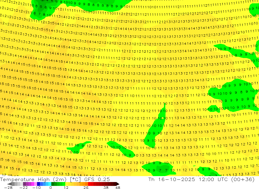Click the "-10" legend value
The width and height of the screenshot is (259, 189).
point(37,187)
